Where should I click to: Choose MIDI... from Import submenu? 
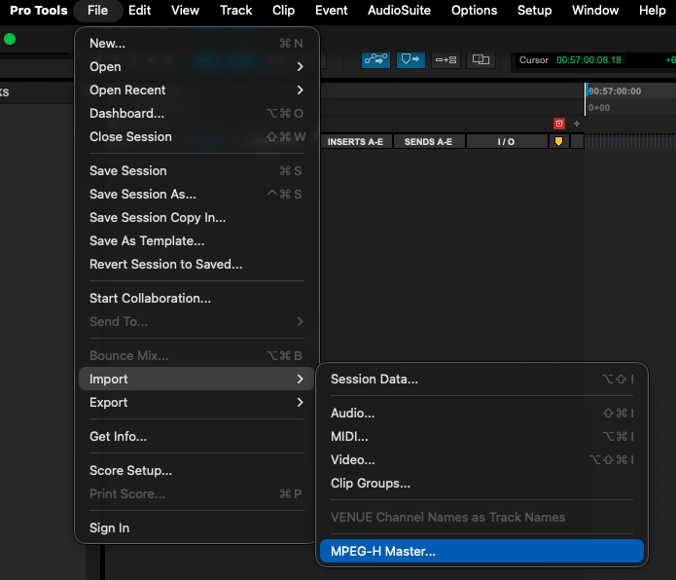tap(482, 436)
